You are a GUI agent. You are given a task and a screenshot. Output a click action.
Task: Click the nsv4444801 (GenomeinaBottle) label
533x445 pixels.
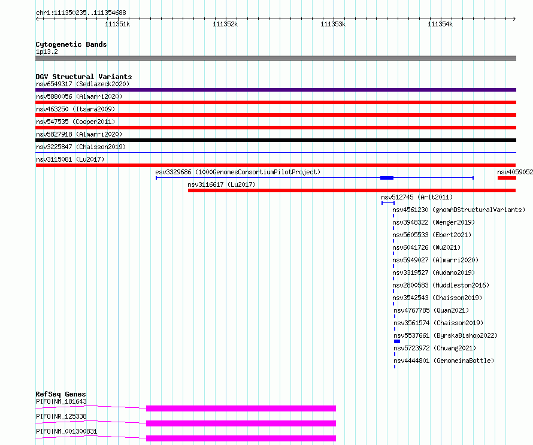(x=444, y=361)
